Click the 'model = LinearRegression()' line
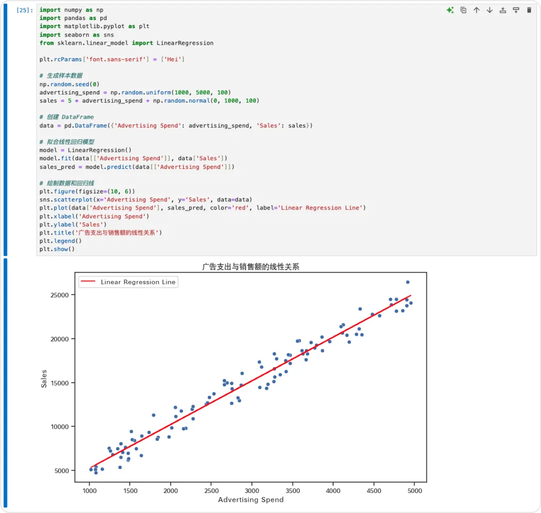Image resolution: width=541 pixels, height=513 pixels. point(85,150)
